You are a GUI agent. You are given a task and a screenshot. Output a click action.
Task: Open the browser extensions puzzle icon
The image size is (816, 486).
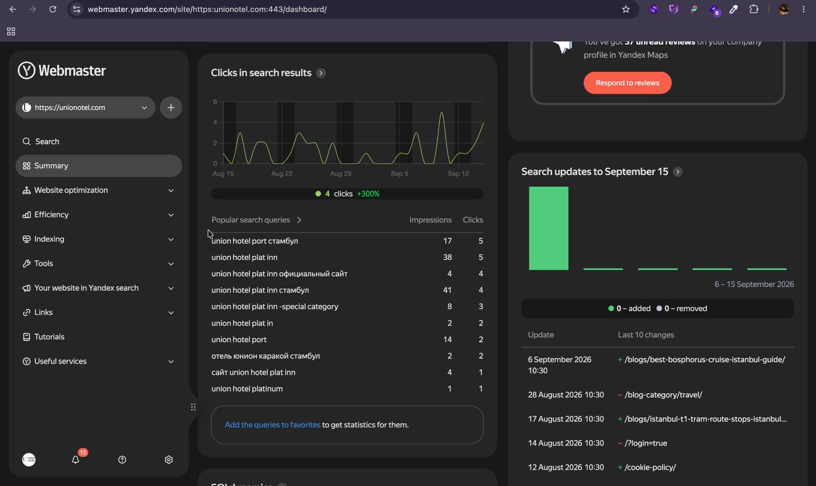pos(754,9)
